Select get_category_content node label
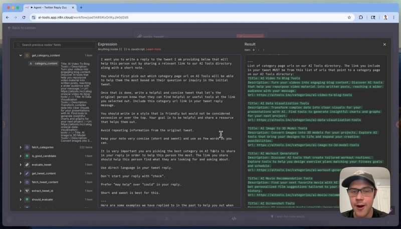401x229 pixels. (x=46, y=55)
